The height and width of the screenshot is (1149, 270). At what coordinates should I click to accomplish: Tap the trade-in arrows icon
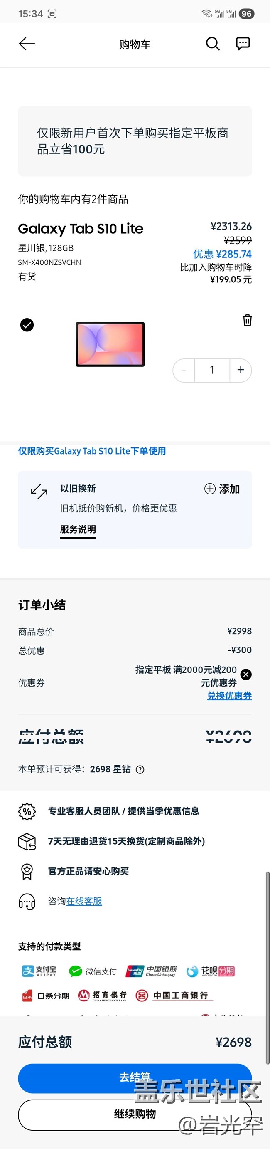[x=39, y=491]
